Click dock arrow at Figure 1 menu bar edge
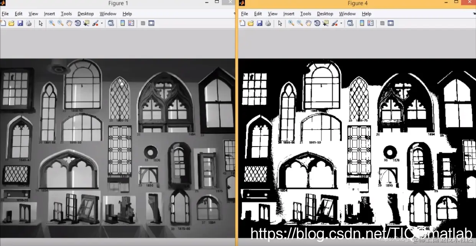Image resolution: width=476 pixels, height=246 pixels. coord(234,14)
